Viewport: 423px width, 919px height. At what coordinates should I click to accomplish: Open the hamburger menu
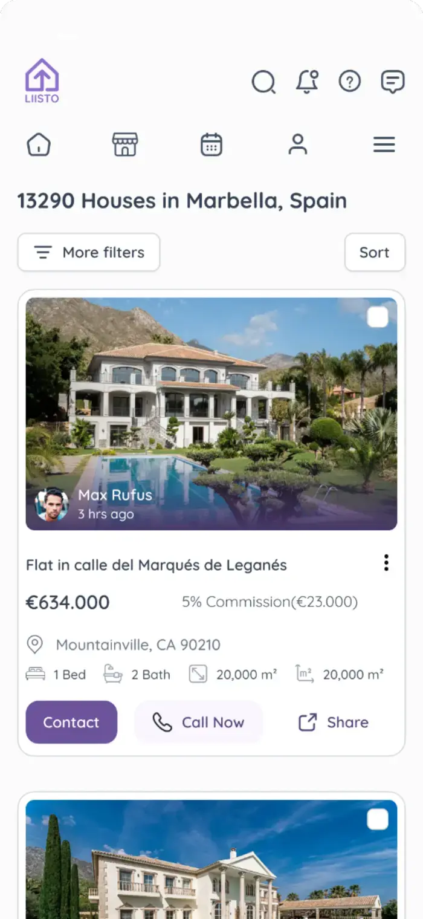(x=384, y=145)
